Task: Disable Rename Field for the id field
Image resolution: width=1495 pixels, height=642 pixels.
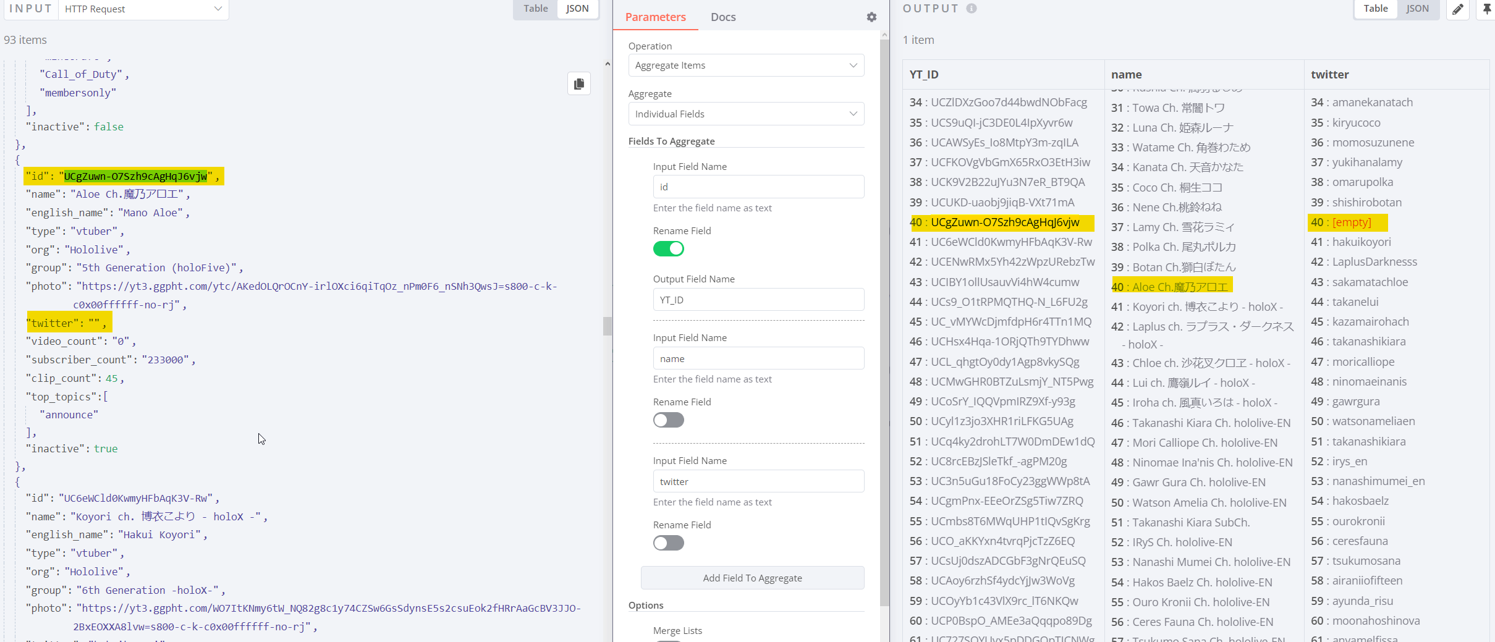Action: pos(668,248)
